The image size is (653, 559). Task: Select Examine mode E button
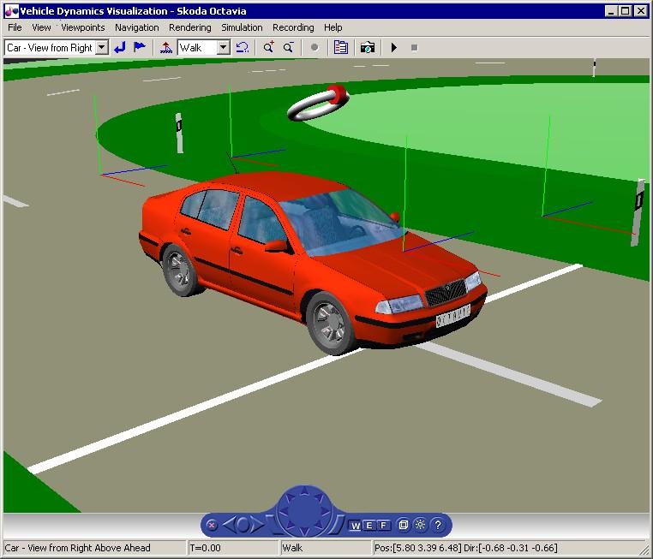[369, 526]
